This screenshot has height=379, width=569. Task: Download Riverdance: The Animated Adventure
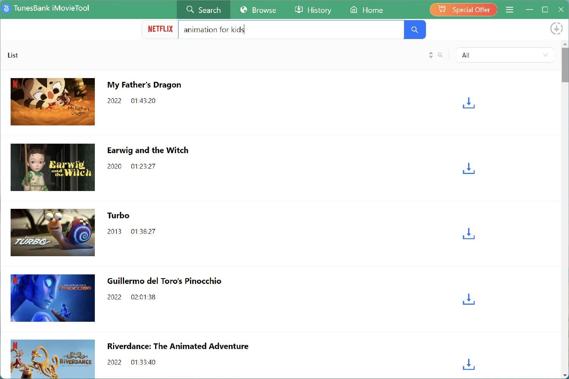point(468,364)
